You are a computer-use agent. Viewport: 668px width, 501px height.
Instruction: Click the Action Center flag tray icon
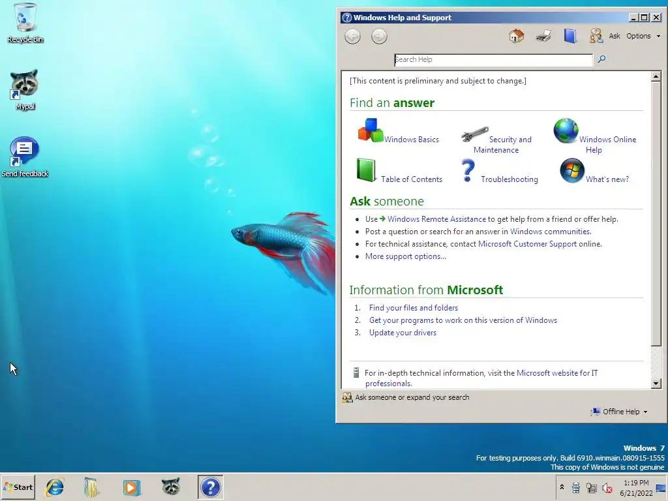coord(575,488)
